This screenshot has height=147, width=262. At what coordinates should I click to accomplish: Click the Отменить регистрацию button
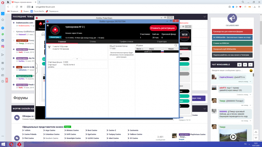163,28
